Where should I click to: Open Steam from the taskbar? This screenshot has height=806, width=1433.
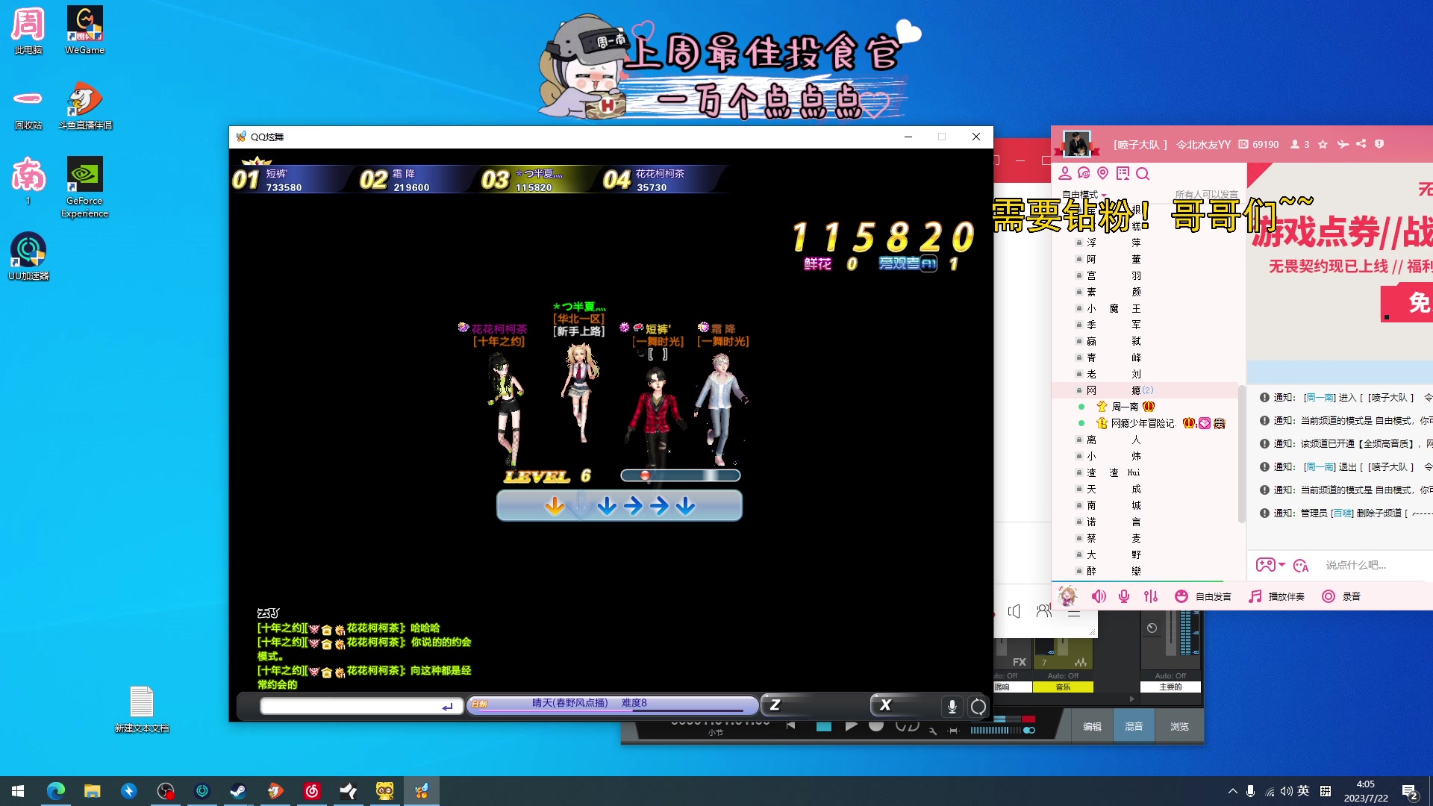click(239, 791)
